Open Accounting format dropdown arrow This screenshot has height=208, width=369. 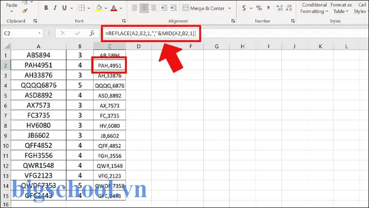251,8
